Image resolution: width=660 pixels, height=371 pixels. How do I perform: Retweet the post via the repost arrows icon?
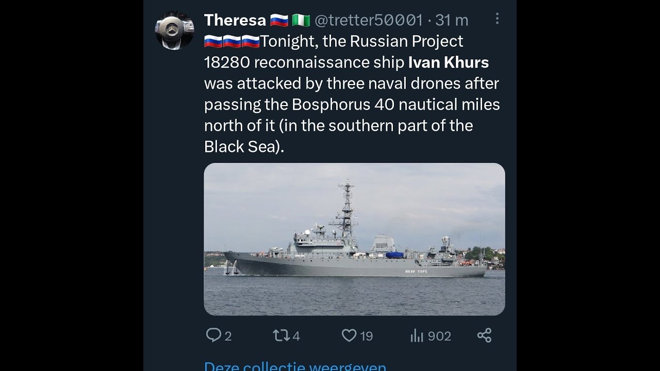281,336
